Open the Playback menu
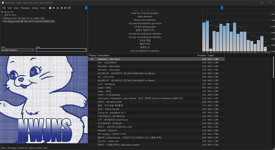 [25, 8]
